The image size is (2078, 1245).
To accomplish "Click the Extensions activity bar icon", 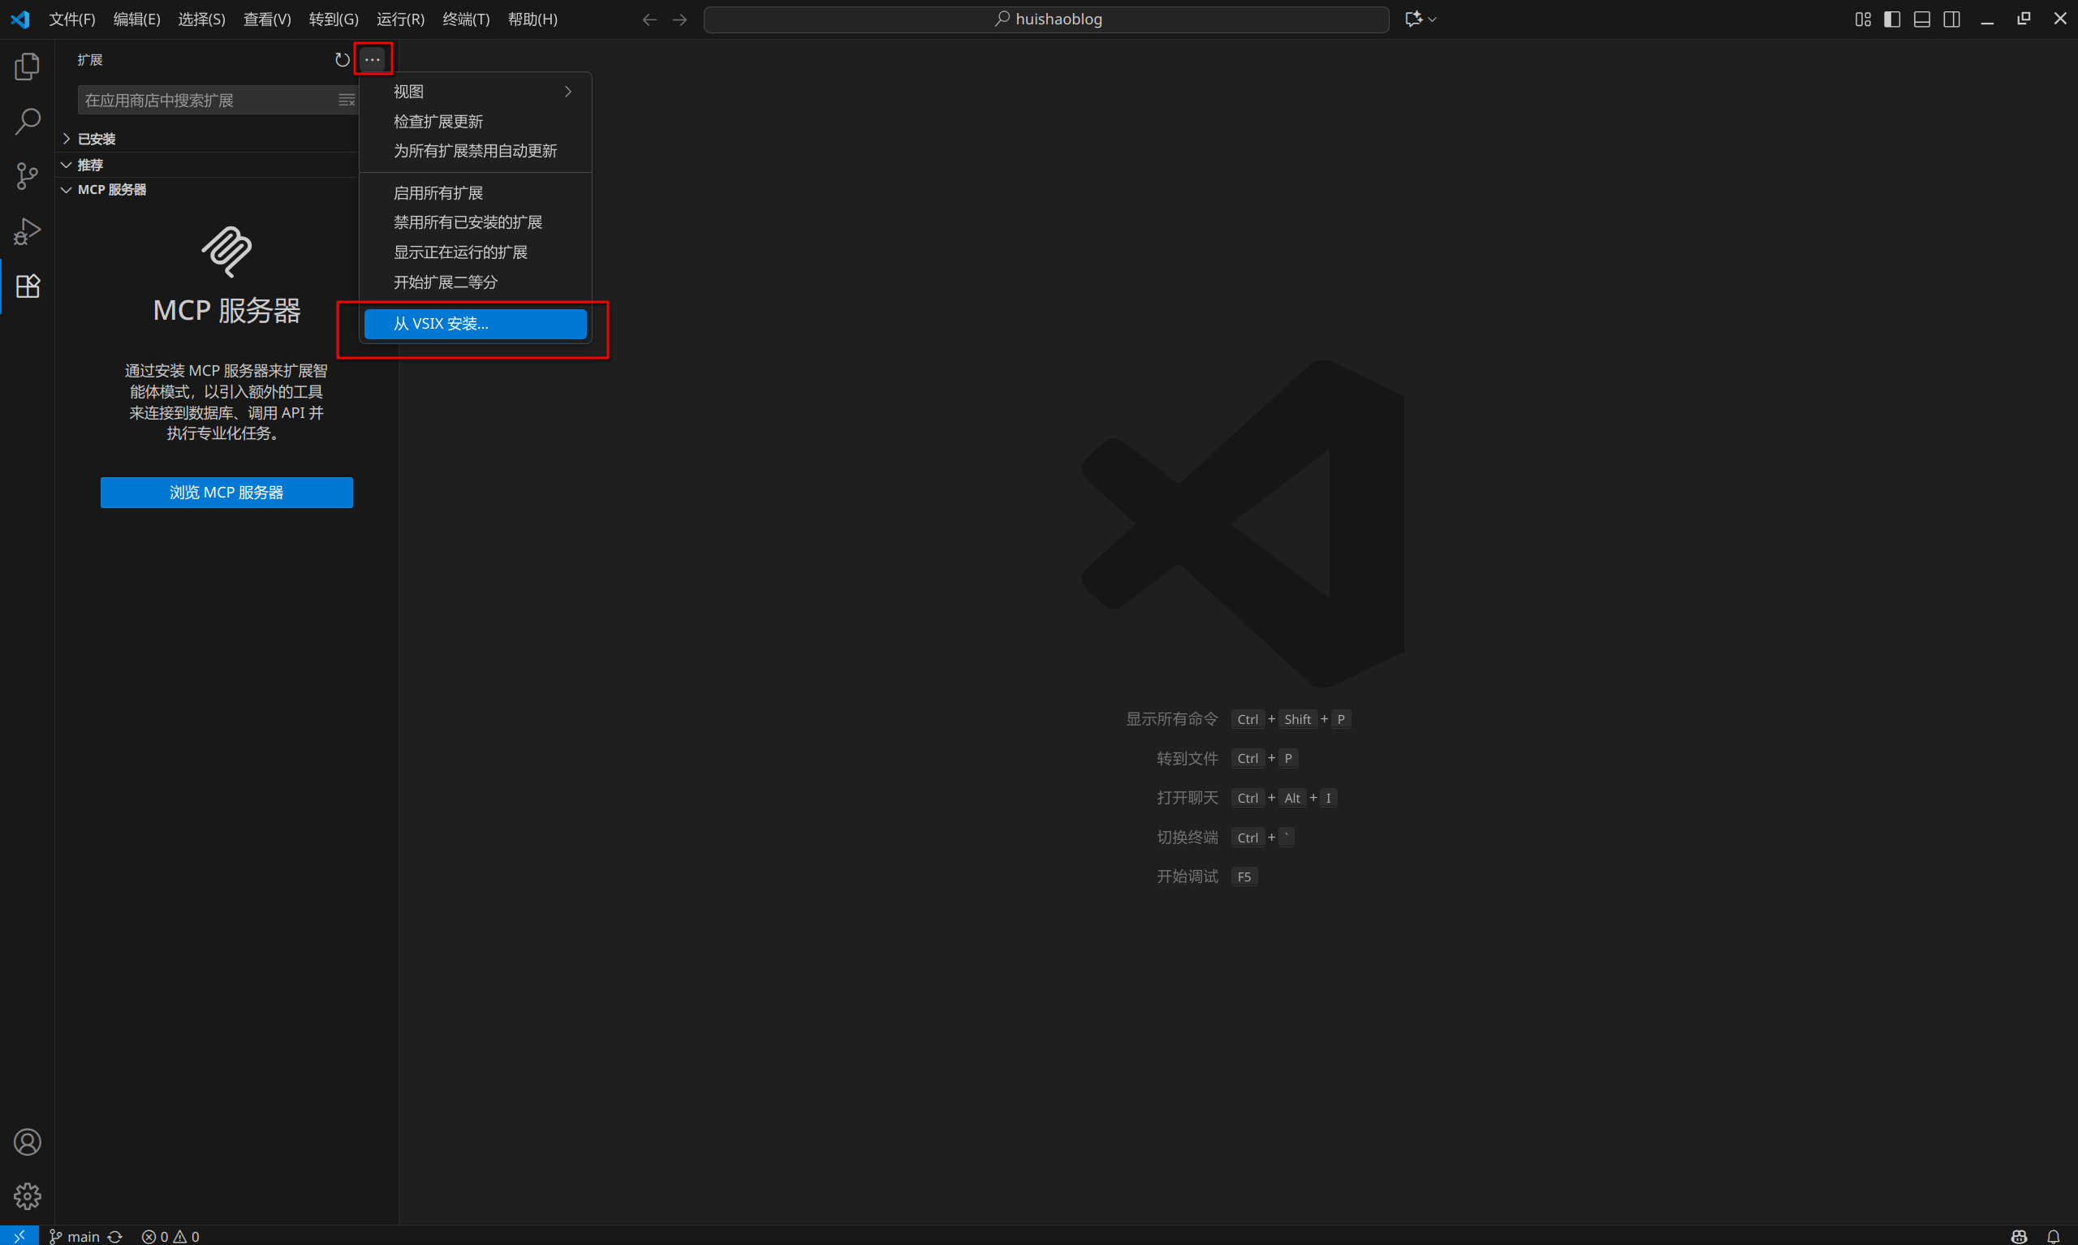I will pos(28,286).
